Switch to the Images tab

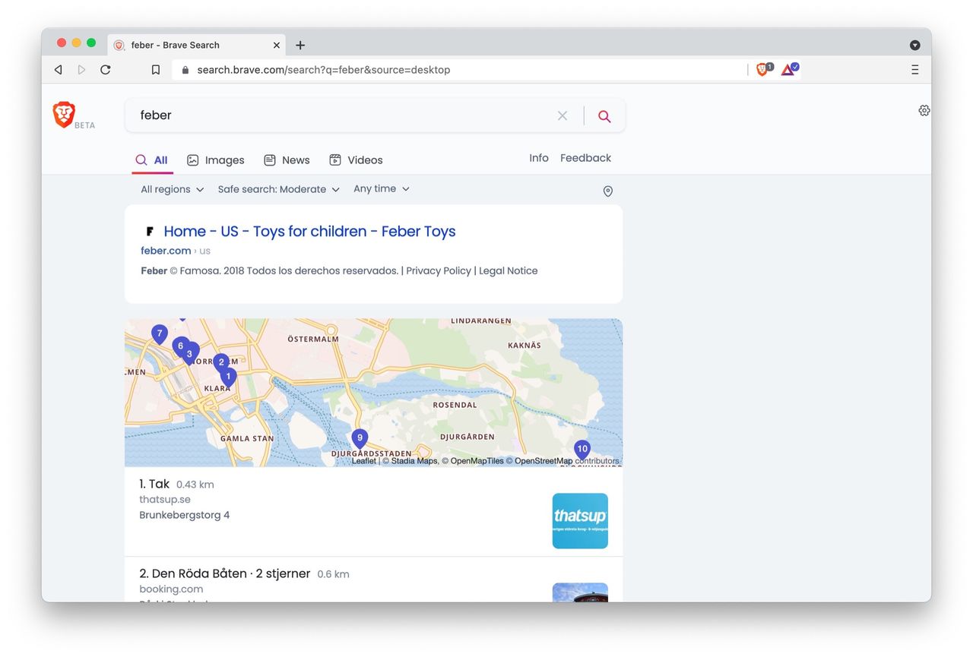216,160
